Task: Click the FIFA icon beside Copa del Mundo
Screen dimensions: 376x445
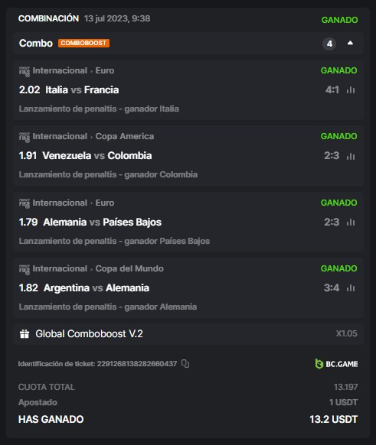Action: pyautogui.click(x=25, y=269)
